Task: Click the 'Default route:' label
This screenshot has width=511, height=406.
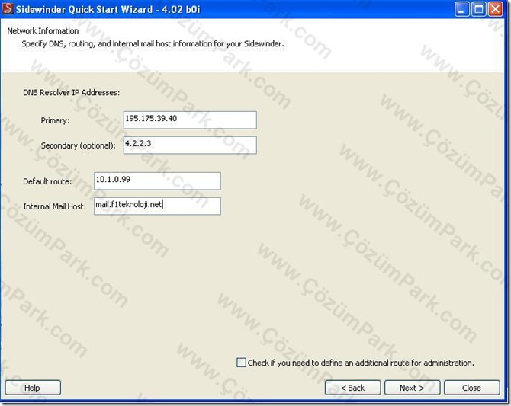Action: point(47,181)
